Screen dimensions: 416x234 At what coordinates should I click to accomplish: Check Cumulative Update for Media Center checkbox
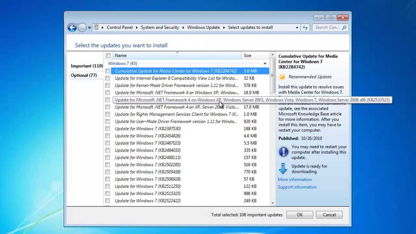click(108, 71)
